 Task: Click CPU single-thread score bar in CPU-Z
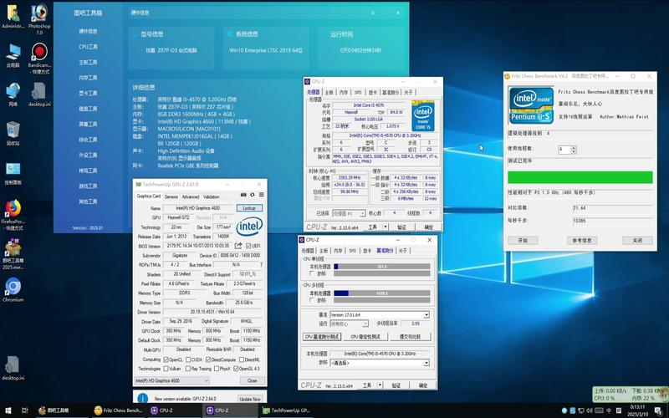(x=382, y=267)
